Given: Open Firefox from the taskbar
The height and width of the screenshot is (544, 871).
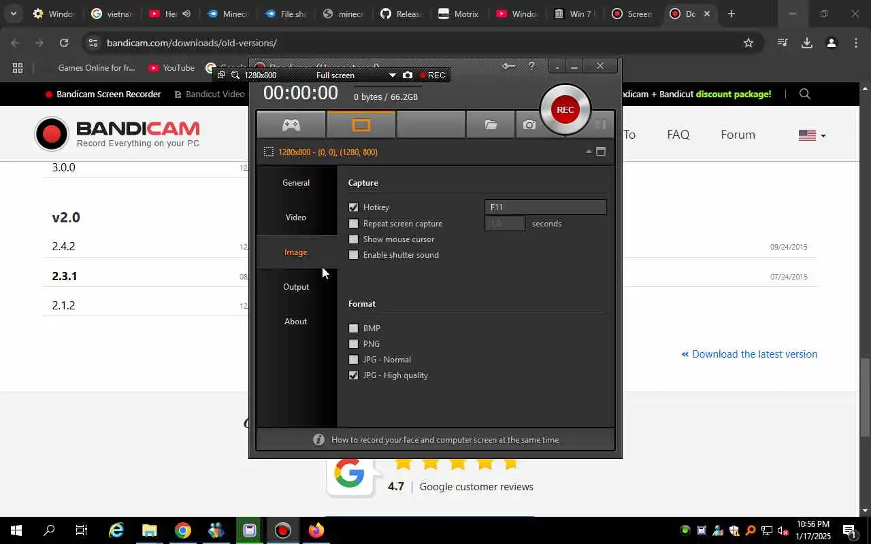Looking at the screenshot, I should pos(316,530).
